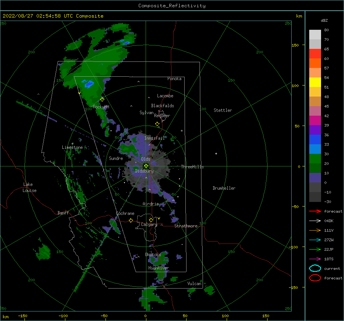Click the HighRiver town label
The width and height of the screenshot is (344, 321).
[159, 268]
